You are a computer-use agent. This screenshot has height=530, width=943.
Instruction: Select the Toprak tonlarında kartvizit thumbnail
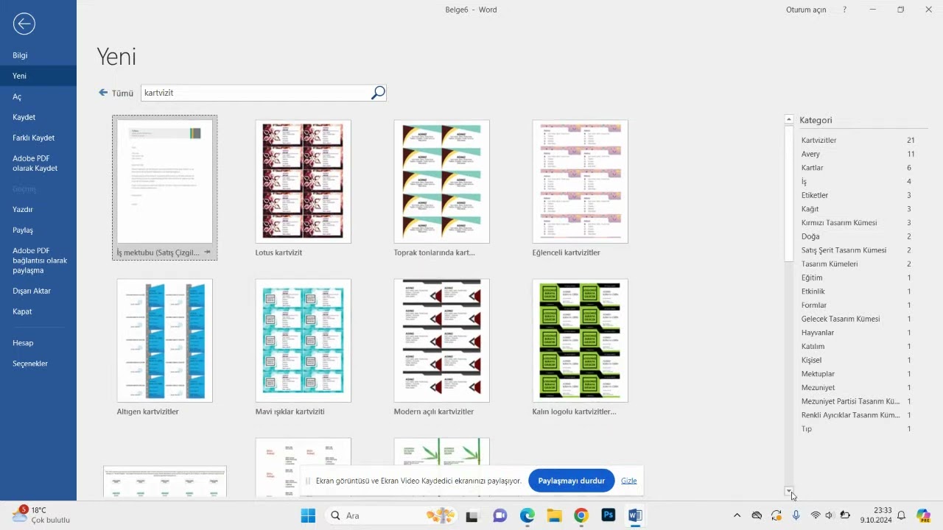click(441, 181)
